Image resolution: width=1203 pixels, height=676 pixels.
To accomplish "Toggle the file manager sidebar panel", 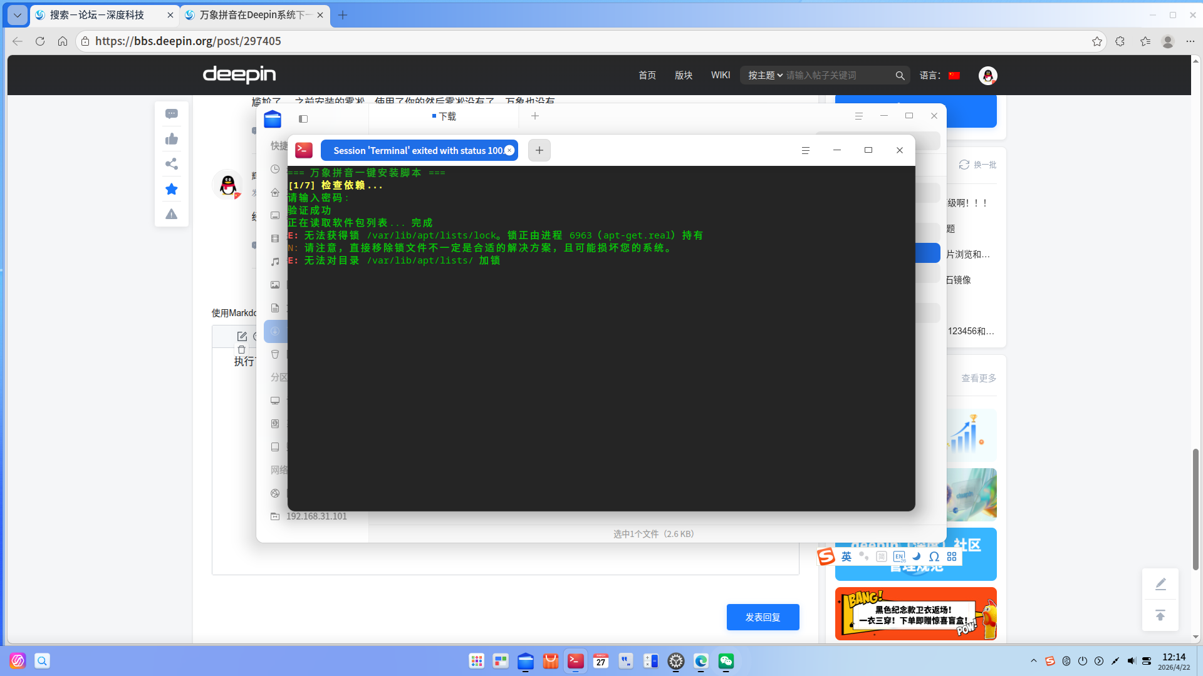I will pyautogui.click(x=303, y=118).
